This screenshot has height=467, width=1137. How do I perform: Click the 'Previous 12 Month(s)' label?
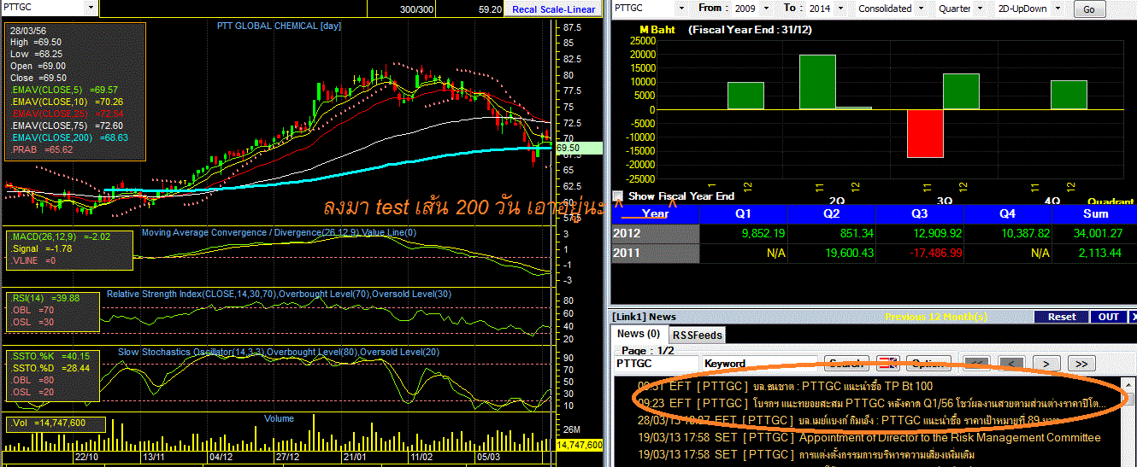(x=936, y=317)
